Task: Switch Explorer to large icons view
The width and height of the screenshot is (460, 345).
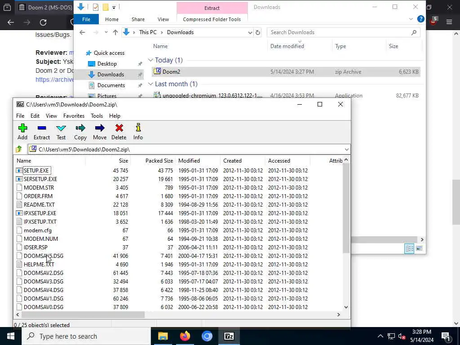Action: coord(419,248)
